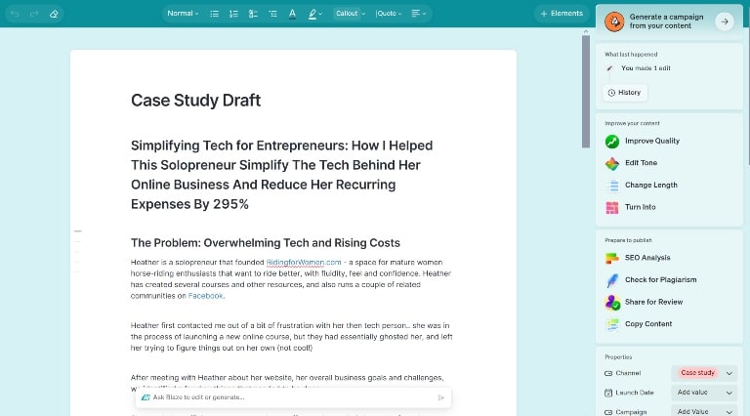This screenshot has height=416, width=750.
Task: Select Check for Plagiarism
Action: click(660, 279)
